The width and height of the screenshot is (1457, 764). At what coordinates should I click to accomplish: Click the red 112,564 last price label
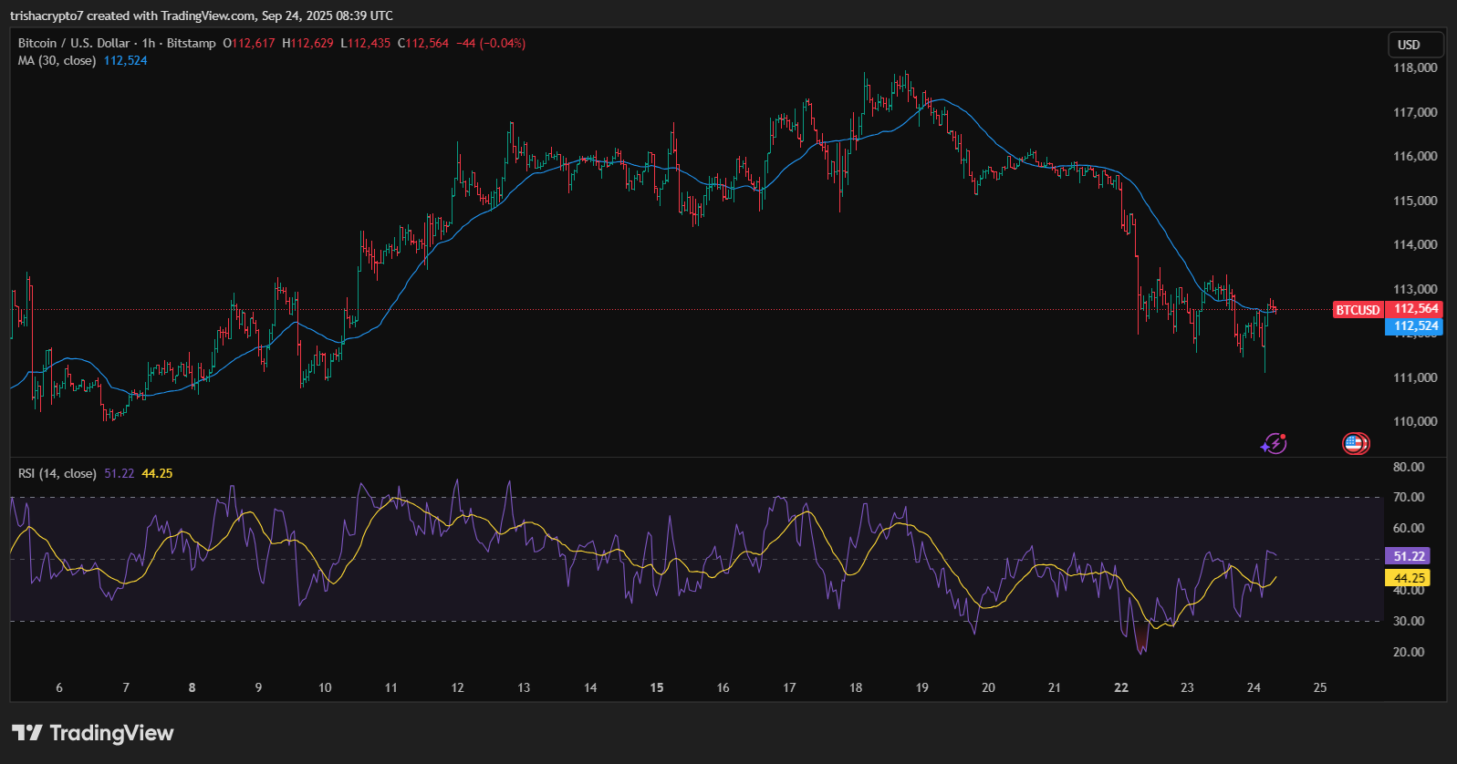pyautogui.click(x=1415, y=309)
